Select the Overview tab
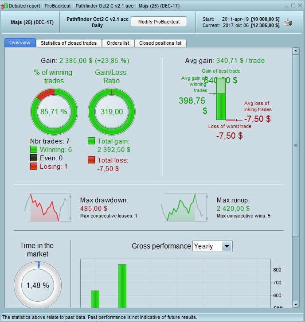Screen dimensions: 305x322 coord(20,43)
